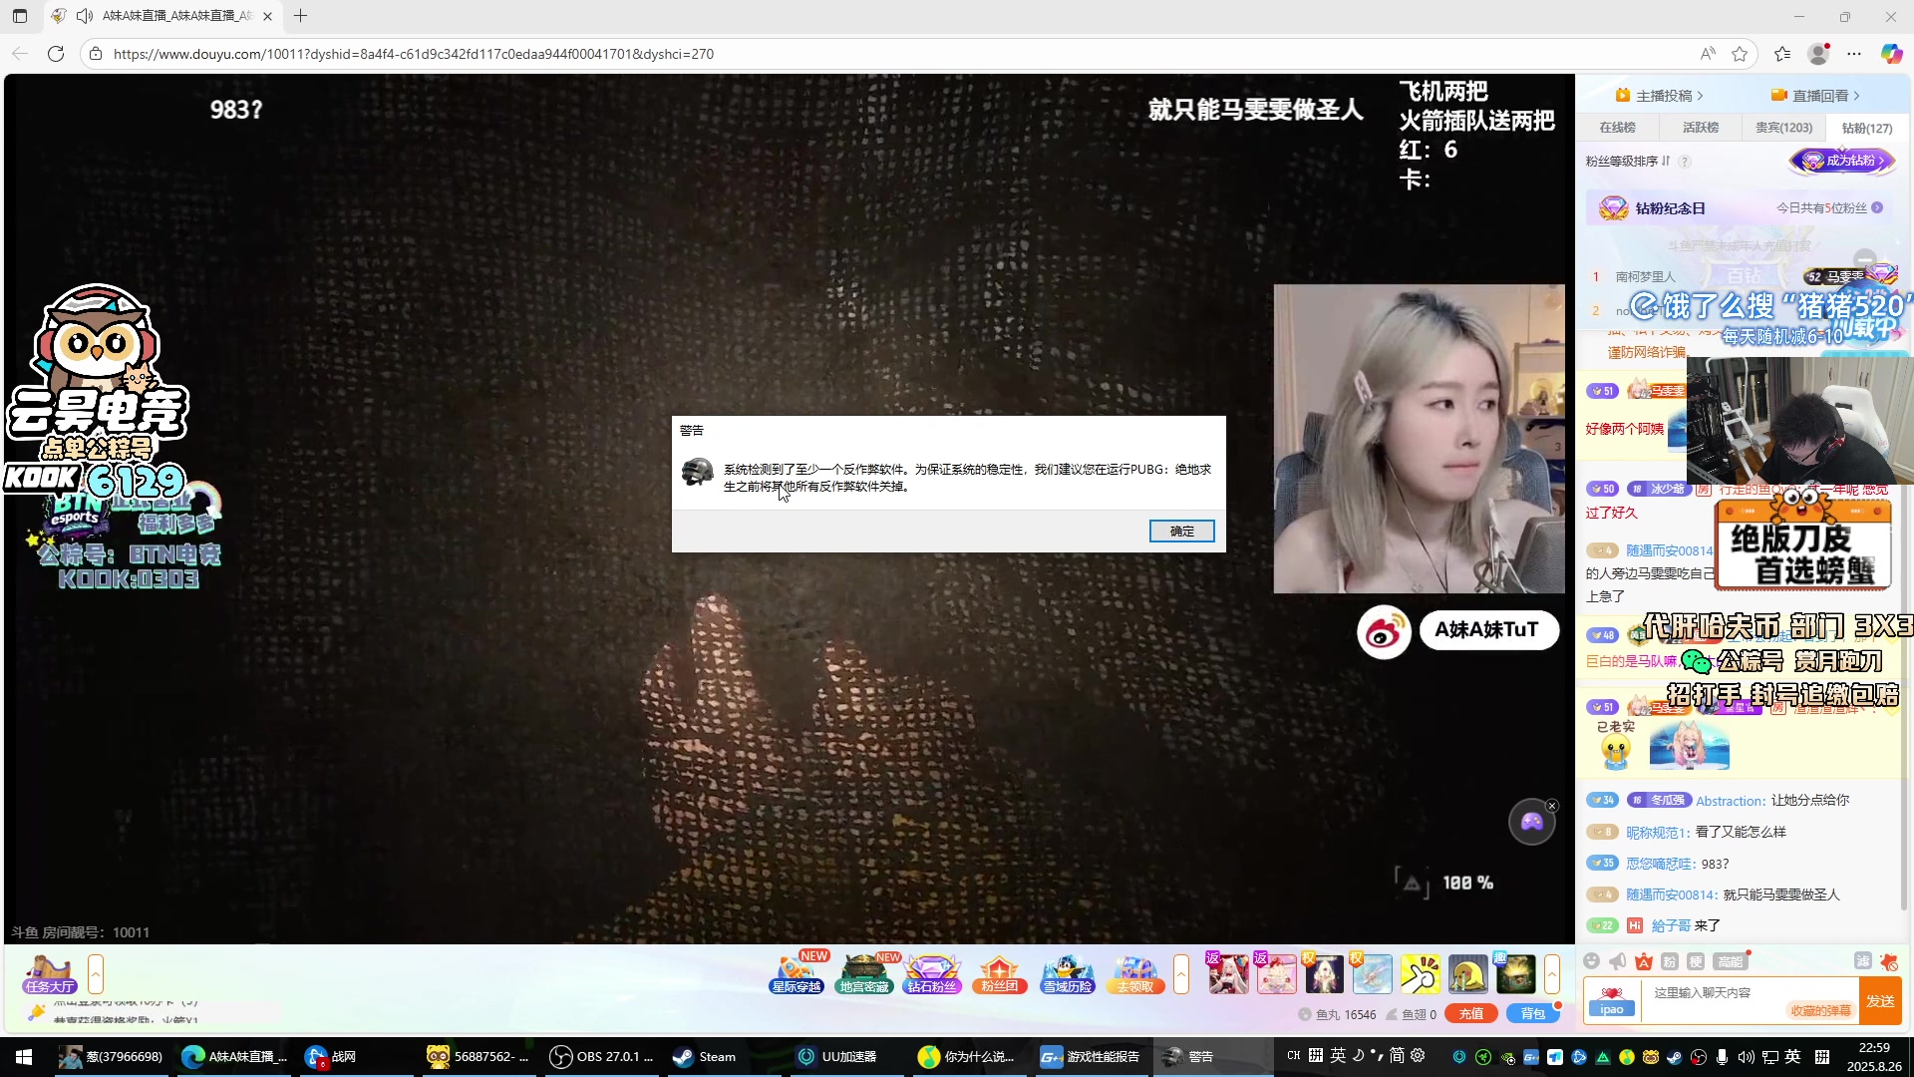Mute tab via the speaker icon
The height and width of the screenshot is (1077, 1914).
86,16
